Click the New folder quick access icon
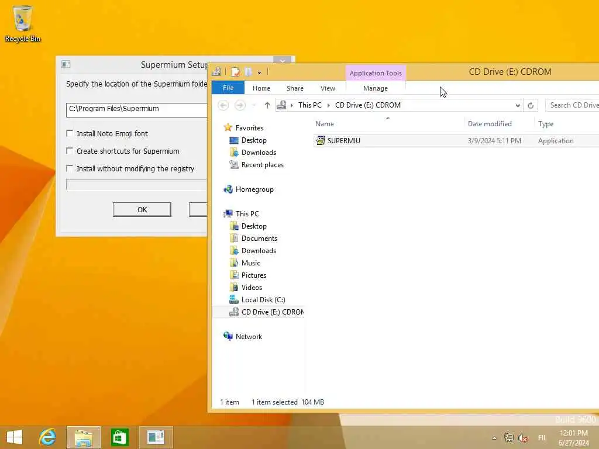 coord(248,71)
